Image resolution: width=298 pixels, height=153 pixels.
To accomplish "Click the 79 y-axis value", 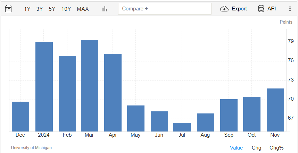I will [x=291, y=41].
